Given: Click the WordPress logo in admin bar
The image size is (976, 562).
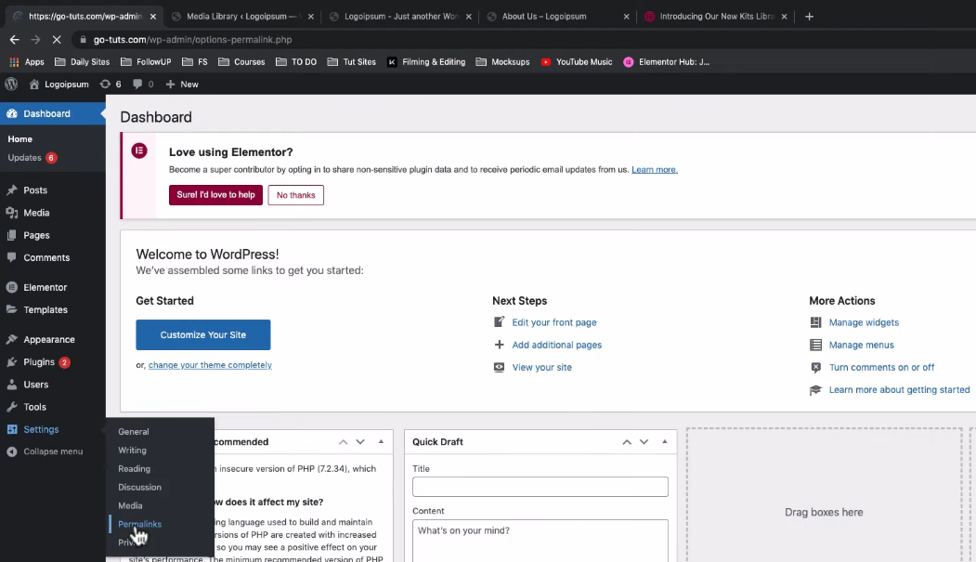Looking at the screenshot, I should click(11, 84).
